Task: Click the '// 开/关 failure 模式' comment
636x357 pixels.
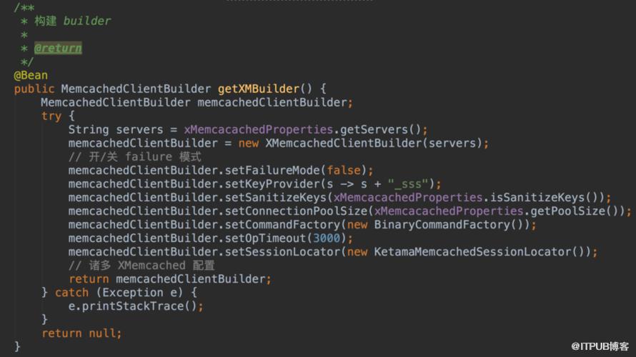Action: click(x=134, y=157)
